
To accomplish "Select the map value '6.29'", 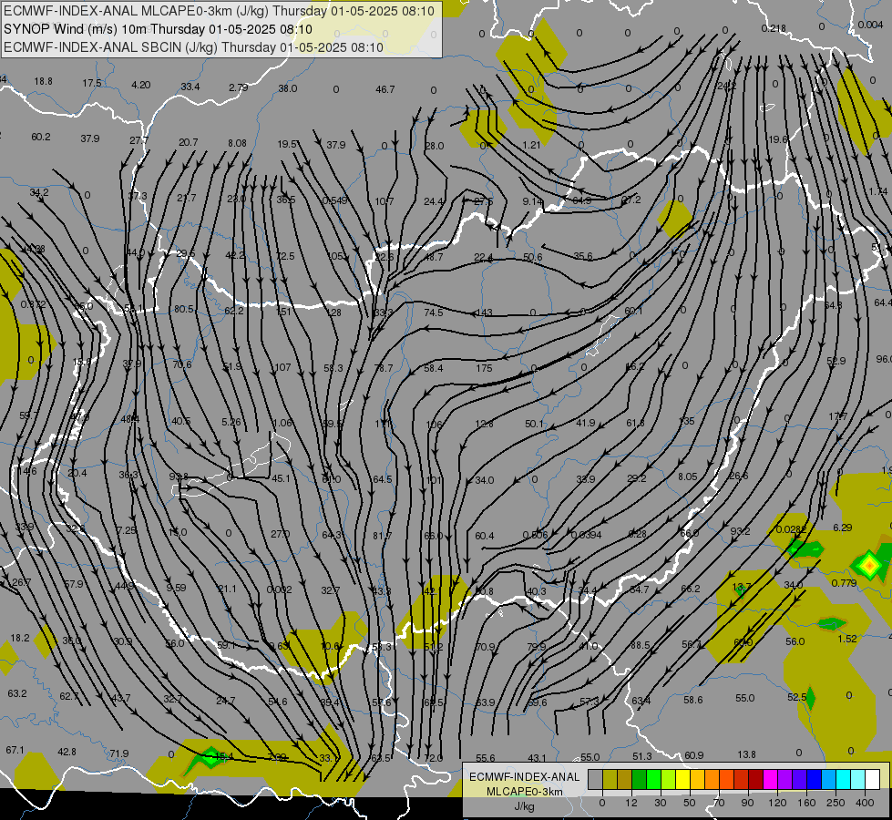I will coord(843,528).
